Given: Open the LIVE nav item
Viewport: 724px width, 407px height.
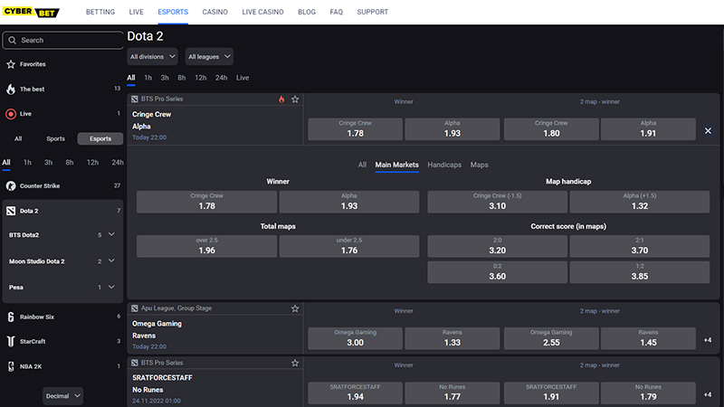Looking at the screenshot, I should 137,12.
